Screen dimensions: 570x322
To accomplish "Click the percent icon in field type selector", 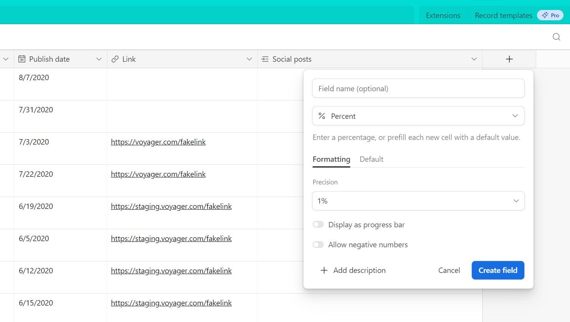I will tap(322, 116).
